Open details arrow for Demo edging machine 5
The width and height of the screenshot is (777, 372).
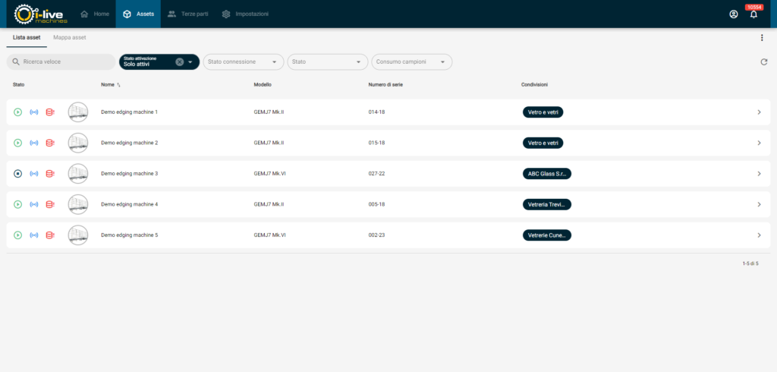point(759,235)
